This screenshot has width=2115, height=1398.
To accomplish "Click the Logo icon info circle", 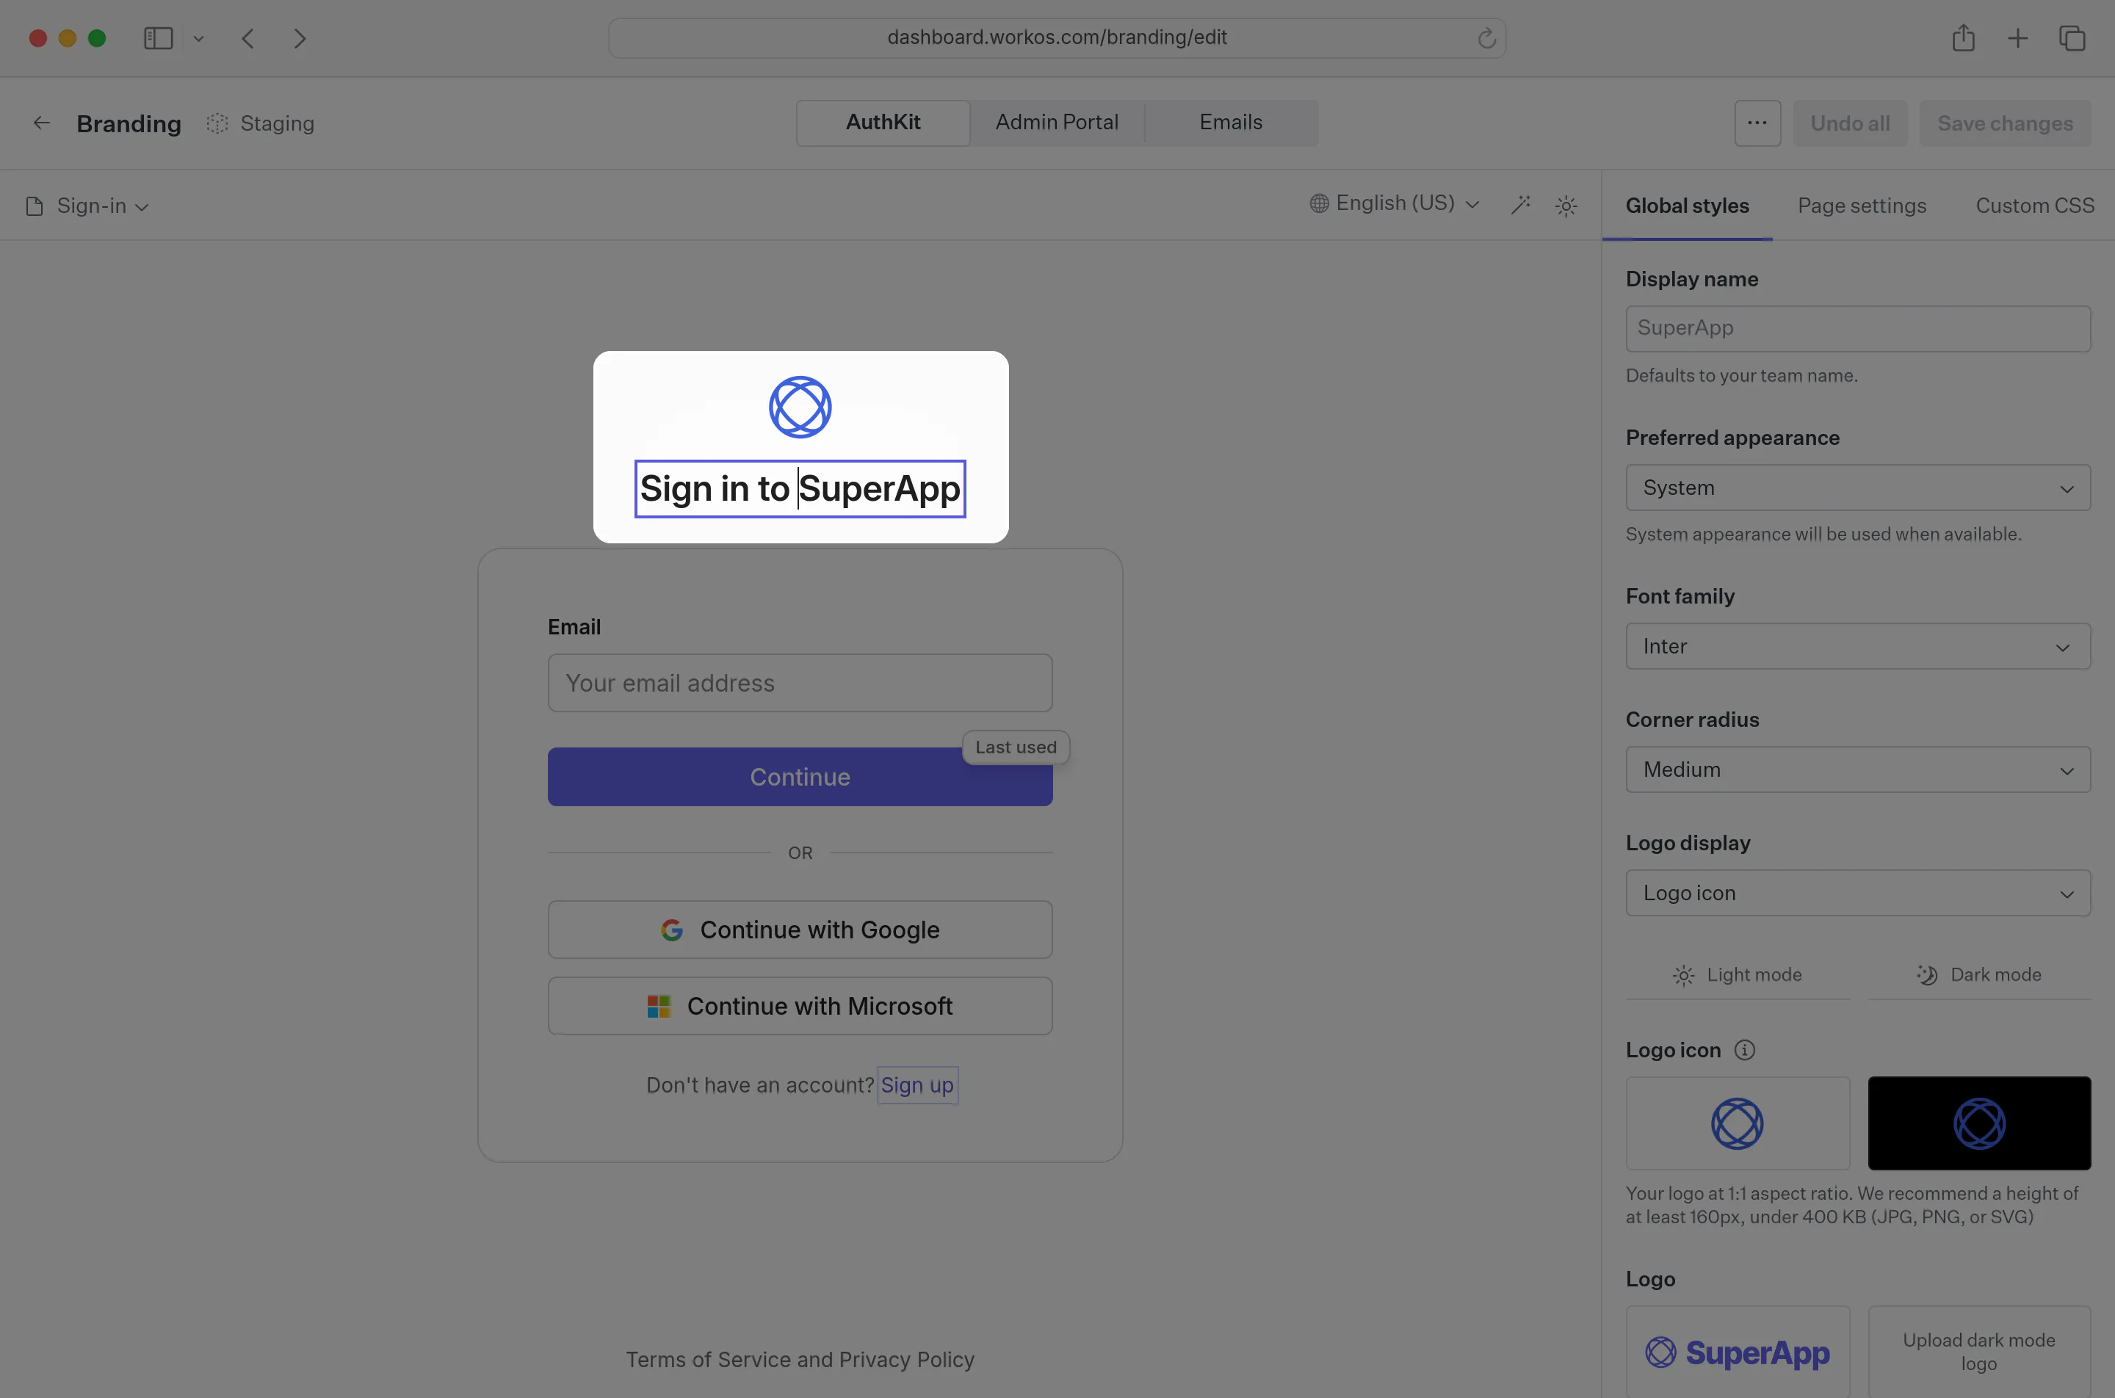I will pyautogui.click(x=1744, y=1049).
